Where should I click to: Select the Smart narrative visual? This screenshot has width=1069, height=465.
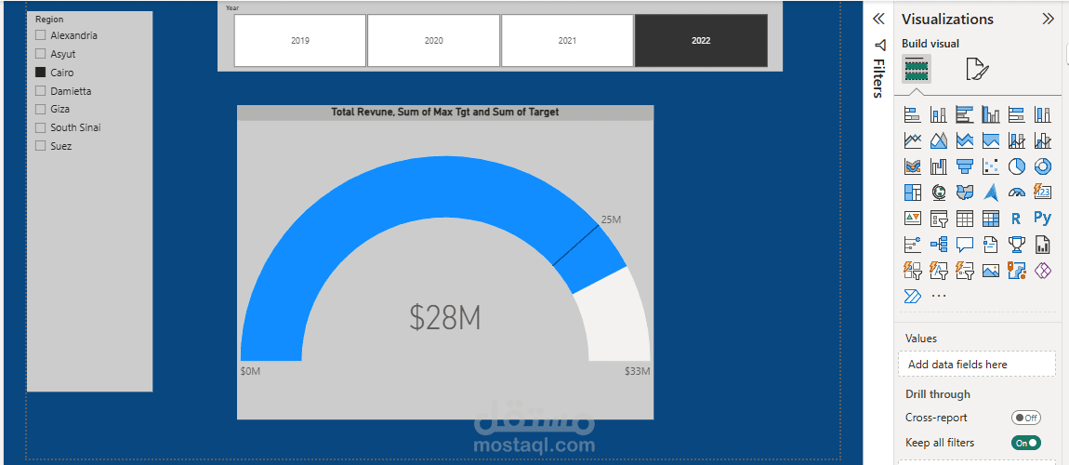[991, 244]
